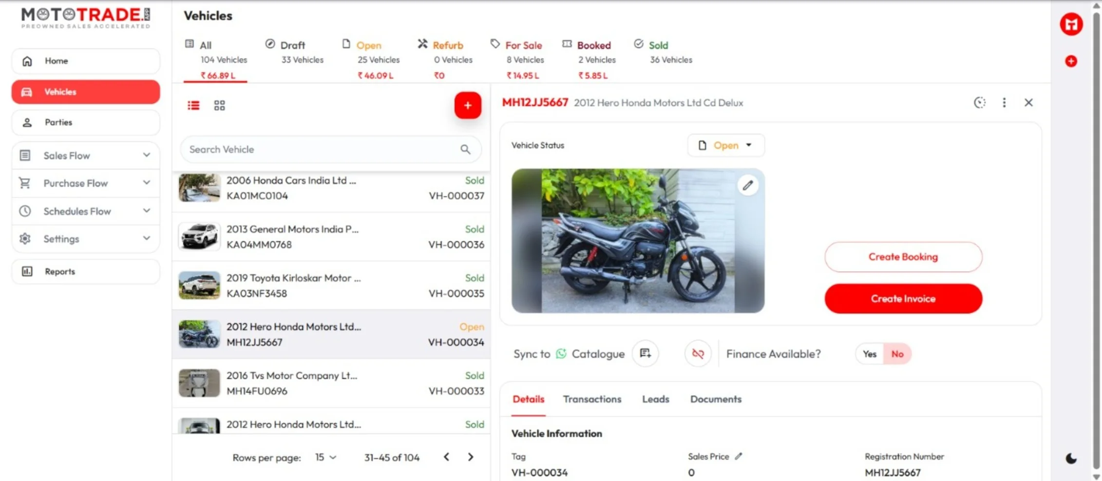Select the 2019 Toyota Kirloskar Motor row
Screen dimensions: 1102x481
pos(331,286)
